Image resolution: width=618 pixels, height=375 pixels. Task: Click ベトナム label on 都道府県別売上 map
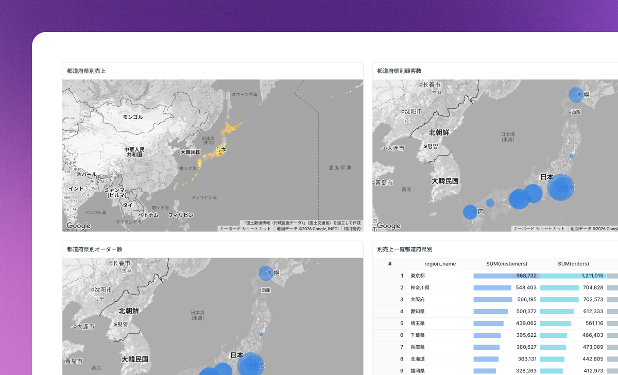coord(148,215)
